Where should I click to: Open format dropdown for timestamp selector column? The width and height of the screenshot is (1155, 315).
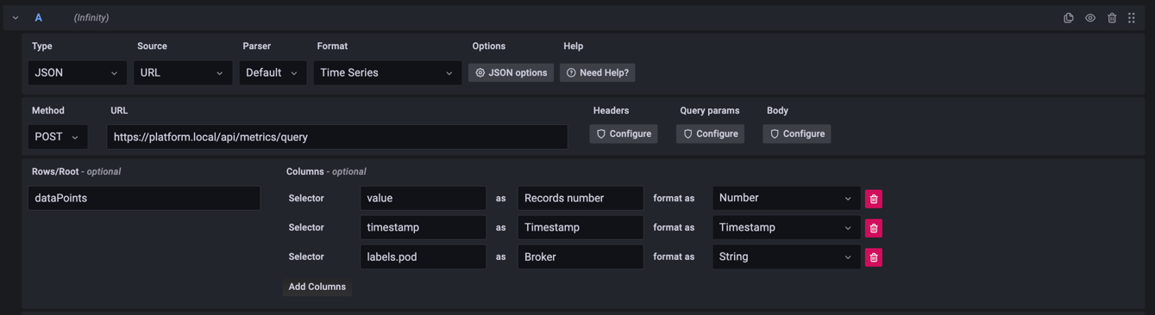tap(786, 227)
